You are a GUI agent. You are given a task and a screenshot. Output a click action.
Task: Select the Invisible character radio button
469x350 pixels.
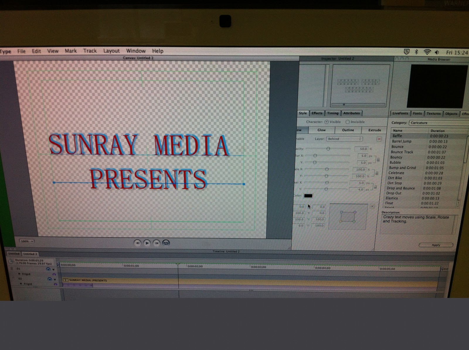[x=347, y=122]
